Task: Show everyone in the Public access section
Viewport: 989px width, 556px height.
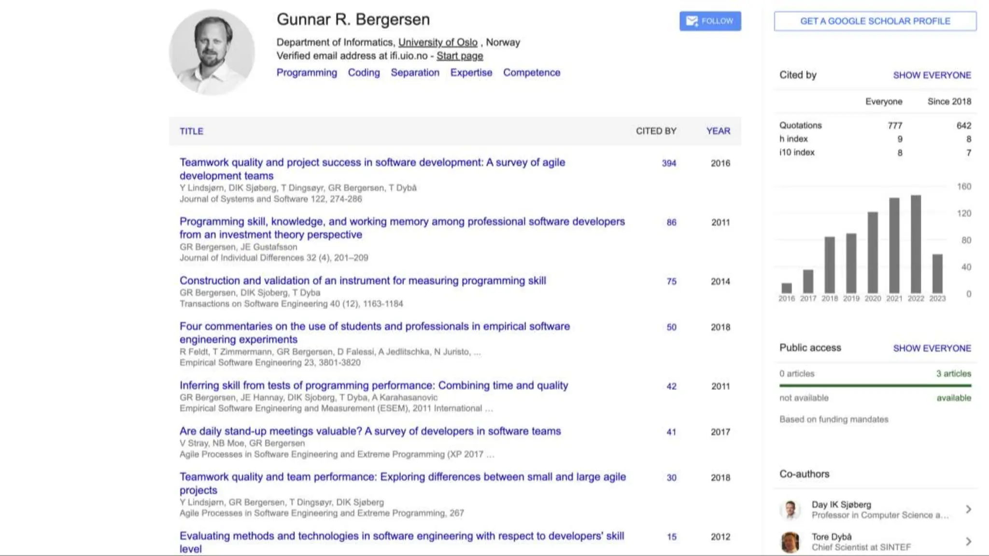Action: pyautogui.click(x=932, y=348)
